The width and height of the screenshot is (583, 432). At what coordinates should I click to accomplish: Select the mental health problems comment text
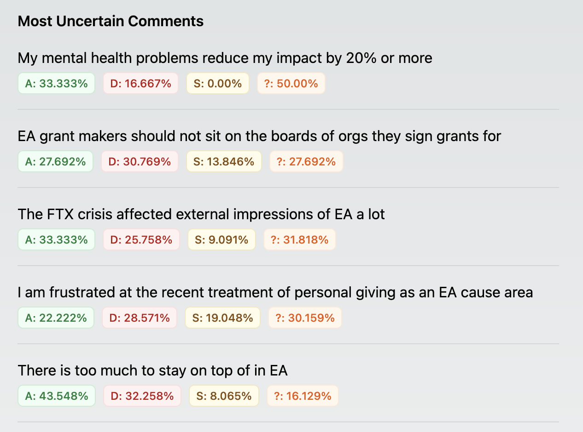tap(225, 58)
